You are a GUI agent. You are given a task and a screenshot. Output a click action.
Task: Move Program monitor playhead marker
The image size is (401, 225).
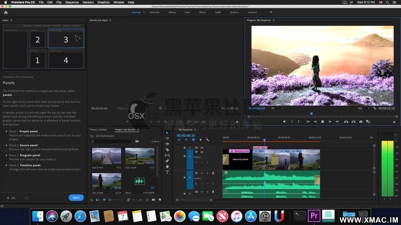click(311, 114)
